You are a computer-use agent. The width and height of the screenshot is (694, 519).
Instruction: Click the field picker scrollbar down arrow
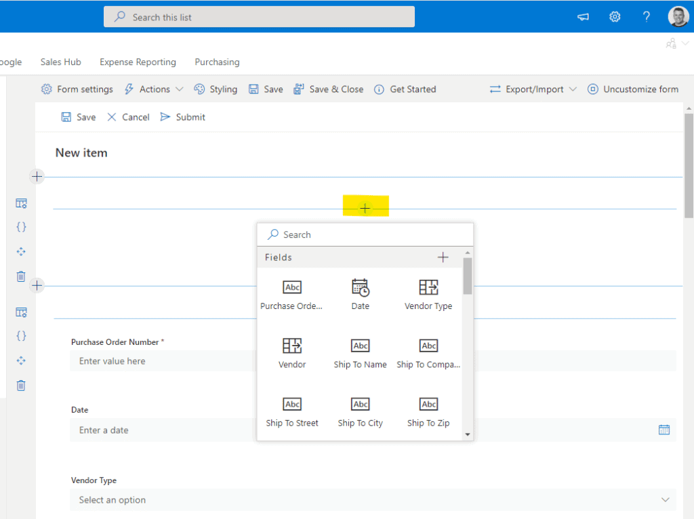(x=468, y=435)
